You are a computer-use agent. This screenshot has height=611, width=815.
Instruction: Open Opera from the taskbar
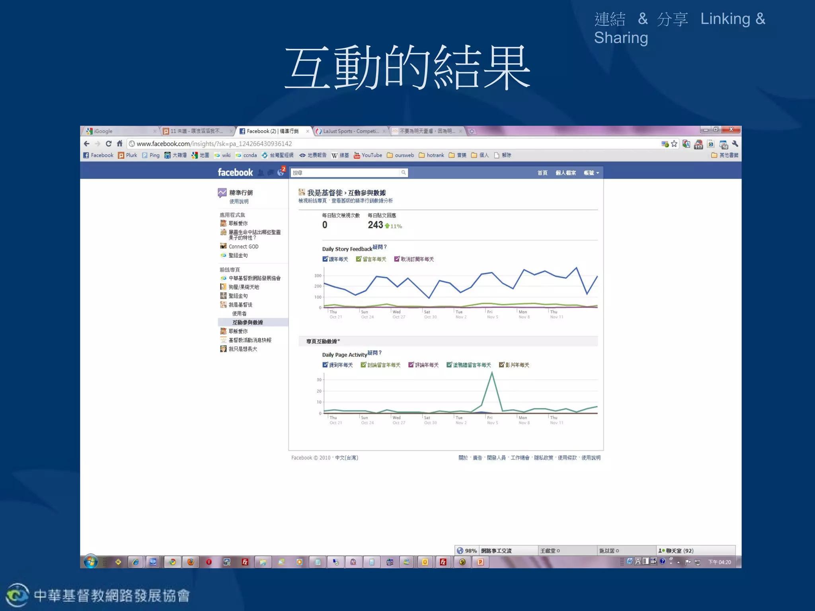coord(209,562)
